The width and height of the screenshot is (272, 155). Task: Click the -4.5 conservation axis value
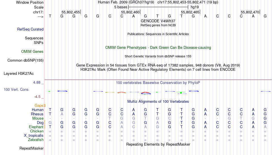pyautogui.click(x=37, y=97)
